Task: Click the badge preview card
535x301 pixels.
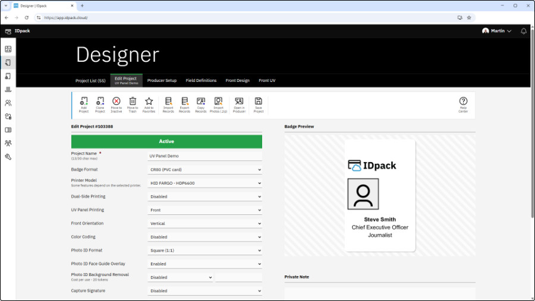Action: click(380, 195)
